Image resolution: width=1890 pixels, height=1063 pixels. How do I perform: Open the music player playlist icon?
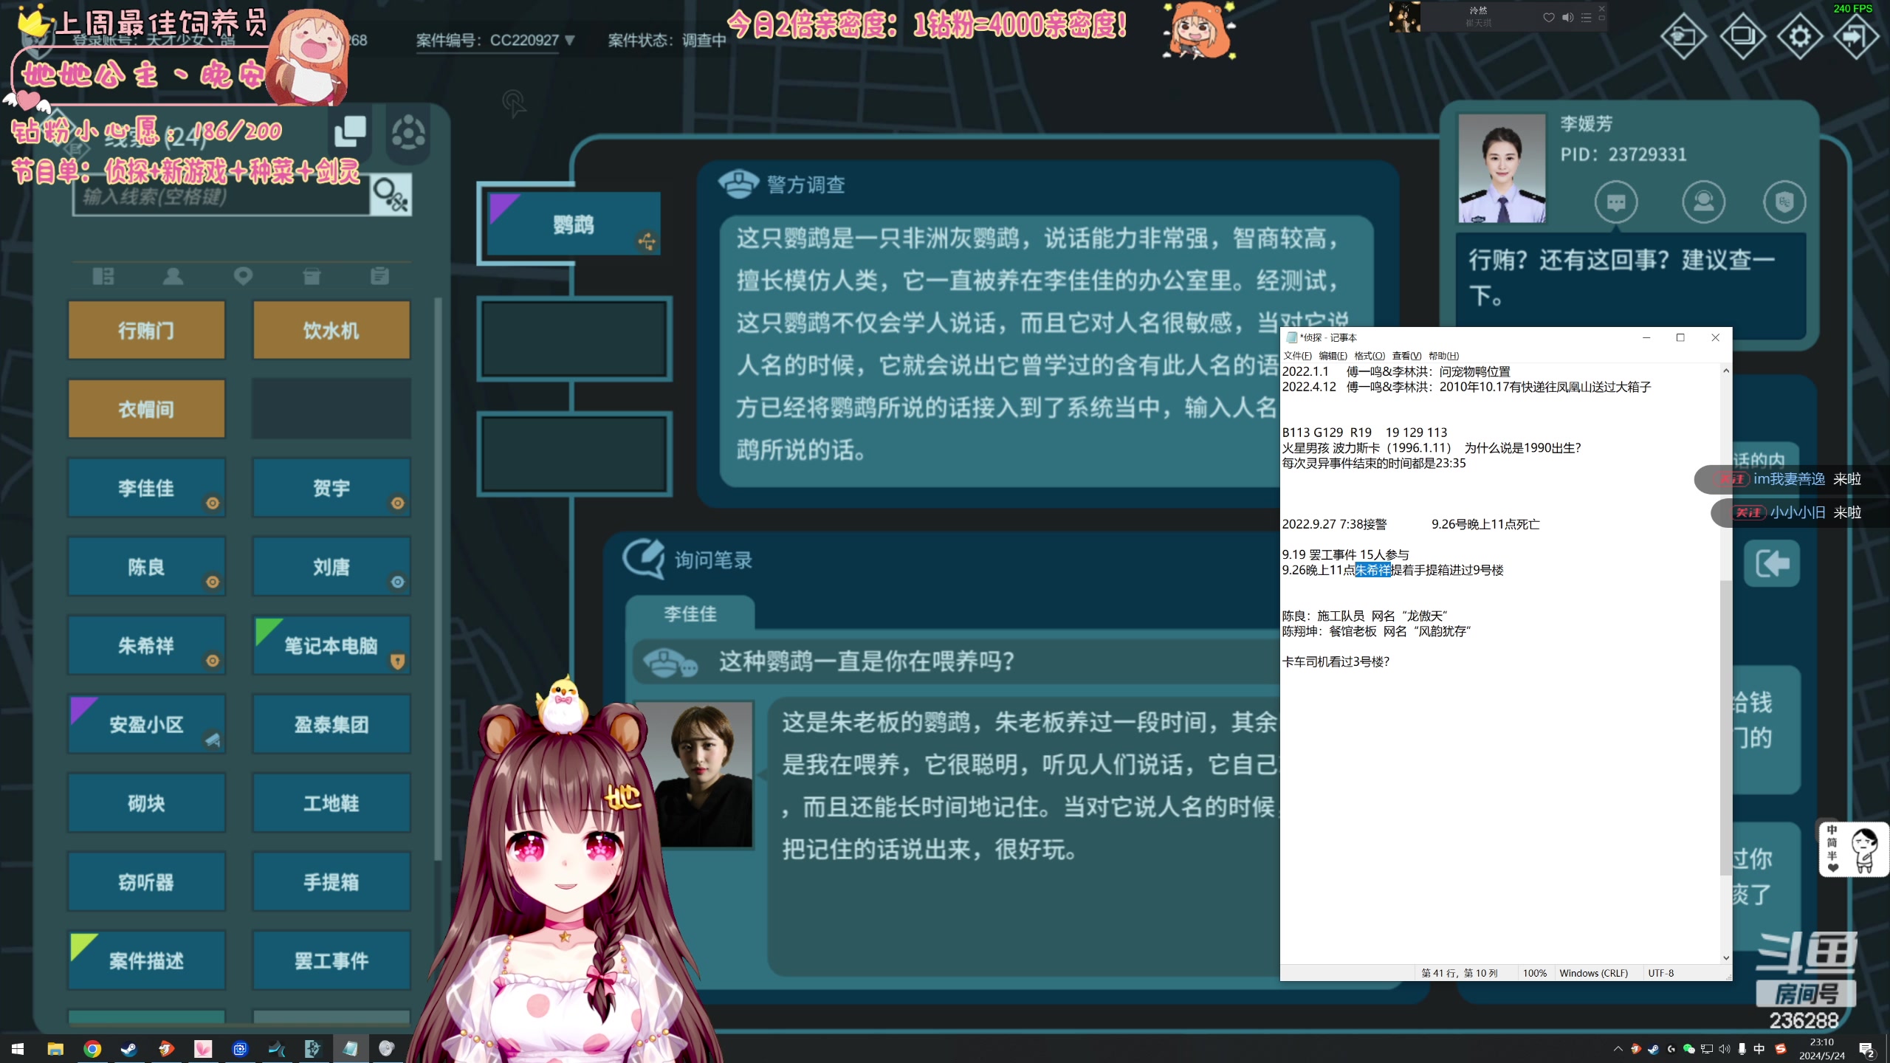[1586, 18]
